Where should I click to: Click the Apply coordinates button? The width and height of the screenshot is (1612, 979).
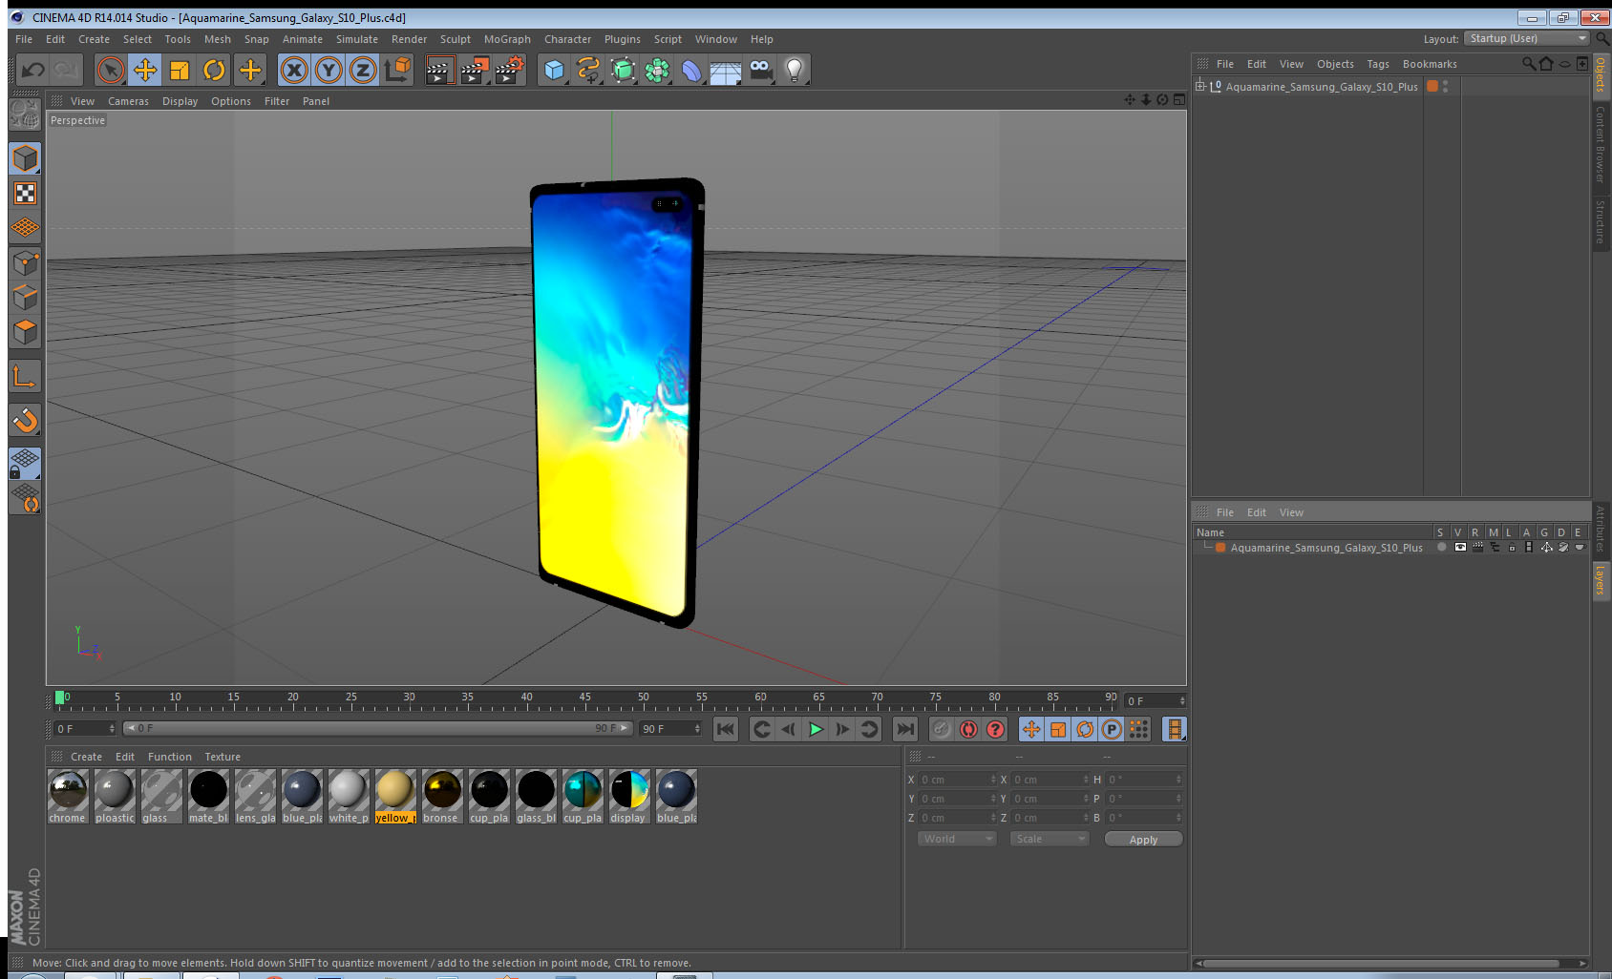[1143, 840]
